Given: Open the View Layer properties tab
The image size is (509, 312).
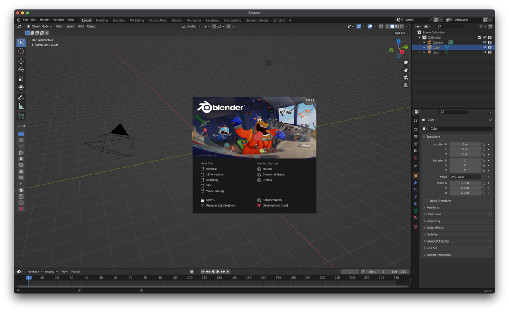Looking at the screenshot, I should [416, 144].
